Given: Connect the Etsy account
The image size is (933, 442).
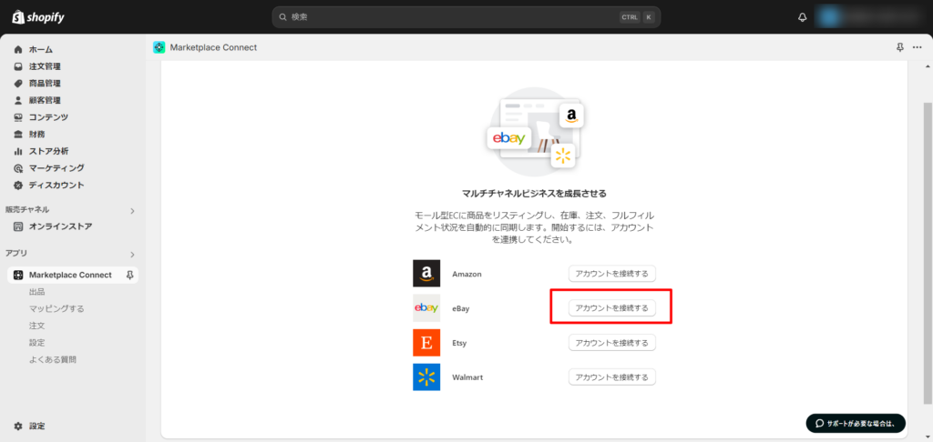Looking at the screenshot, I should pos(611,343).
